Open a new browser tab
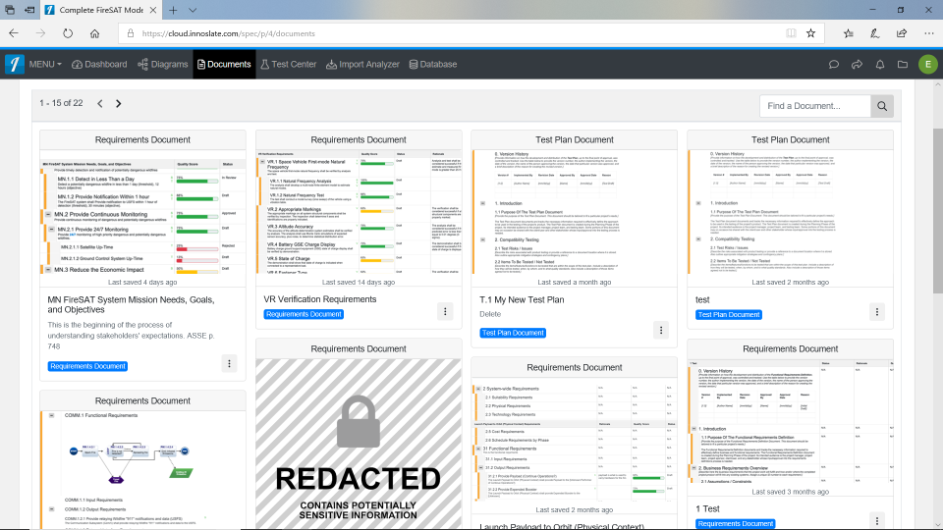Image resolution: width=943 pixels, height=530 pixels. click(x=173, y=10)
